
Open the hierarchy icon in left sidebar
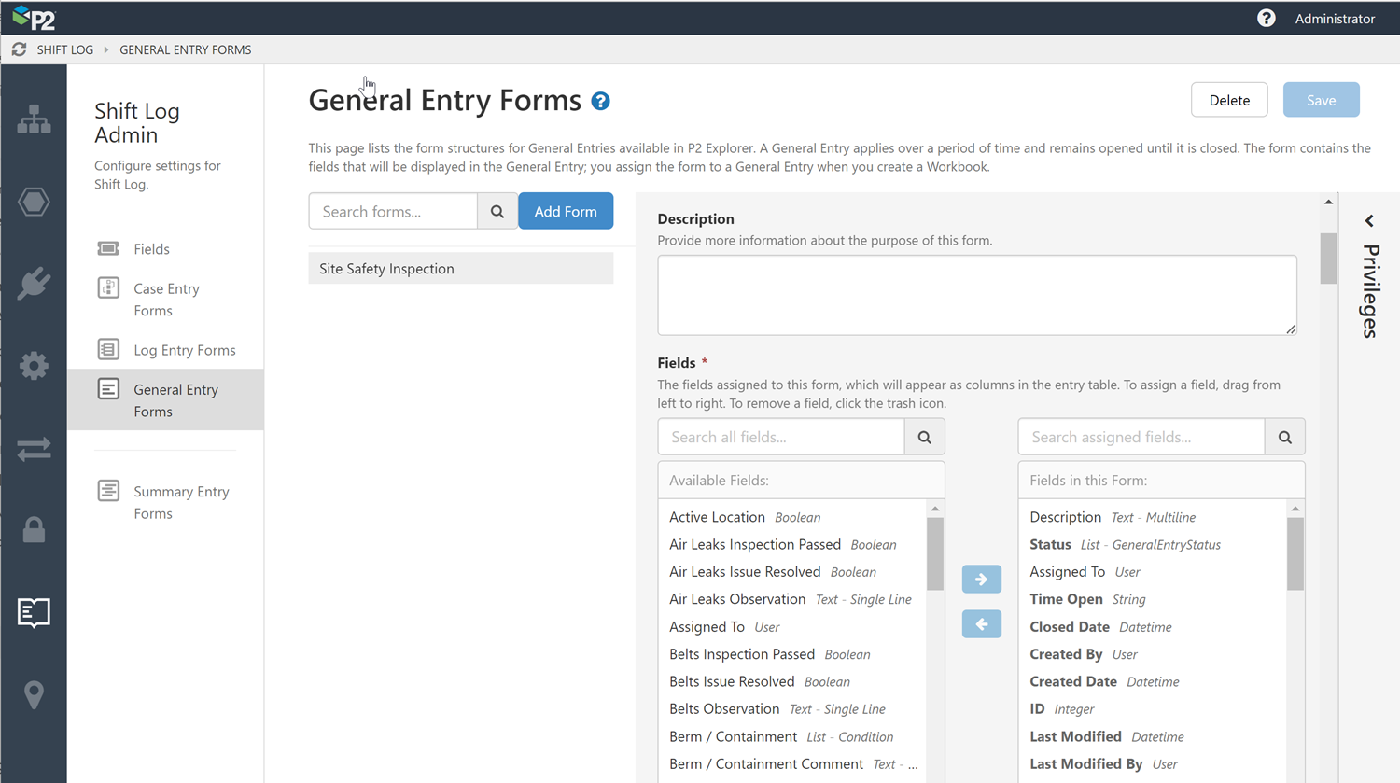34,119
